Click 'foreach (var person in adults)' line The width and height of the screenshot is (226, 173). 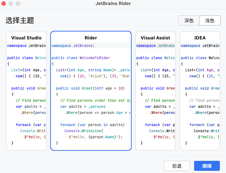pos(93,125)
